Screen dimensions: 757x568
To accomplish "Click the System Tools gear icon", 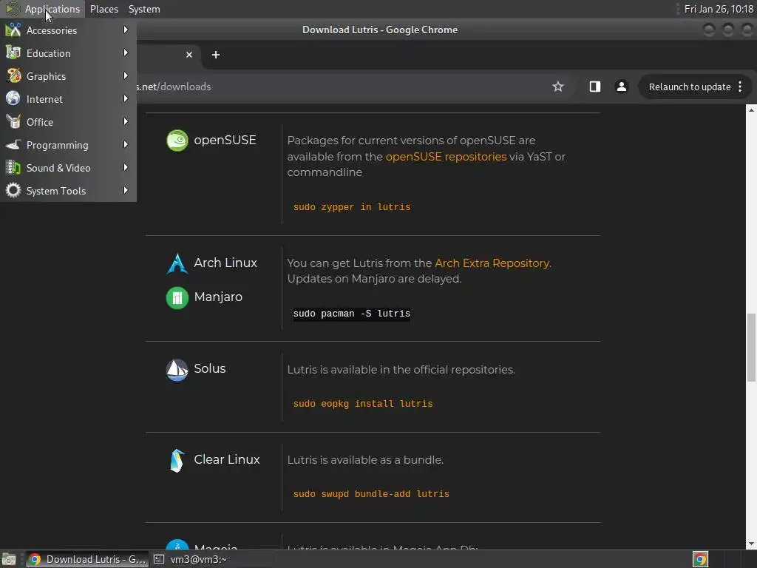I will coord(13,190).
